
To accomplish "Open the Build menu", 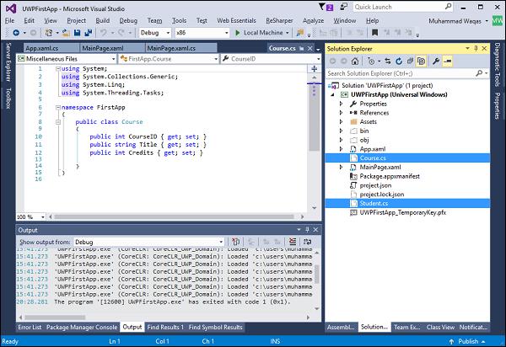I will (x=102, y=19).
